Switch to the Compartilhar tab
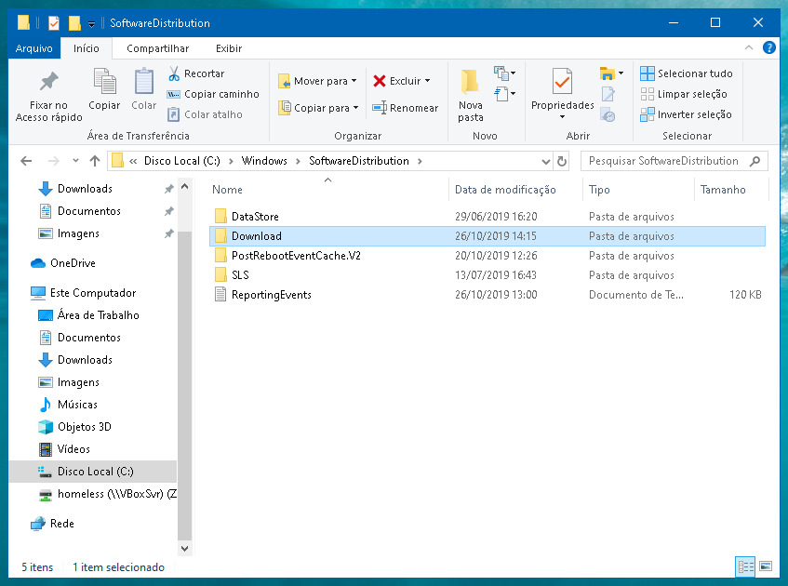The image size is (788, 586). point(158,48)
